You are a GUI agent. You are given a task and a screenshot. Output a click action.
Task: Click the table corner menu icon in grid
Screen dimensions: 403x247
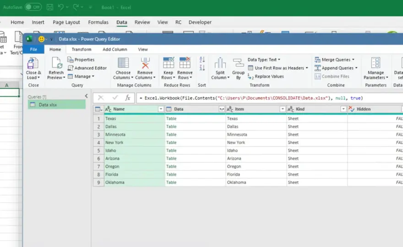point(98,109)
